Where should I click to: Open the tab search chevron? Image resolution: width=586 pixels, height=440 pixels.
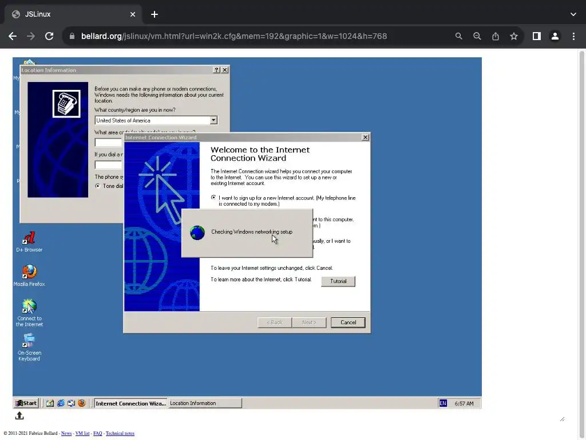(x=573, y=14)
